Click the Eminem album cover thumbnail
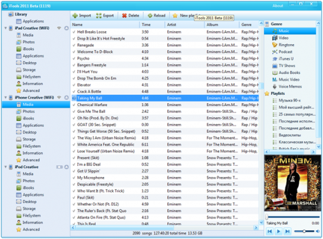Image resolution: width=323 pixels, height=239 pixels. [293, 183]
